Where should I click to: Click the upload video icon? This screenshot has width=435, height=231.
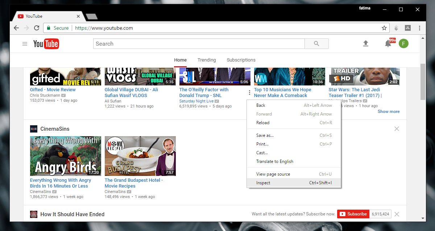(366, 43)
